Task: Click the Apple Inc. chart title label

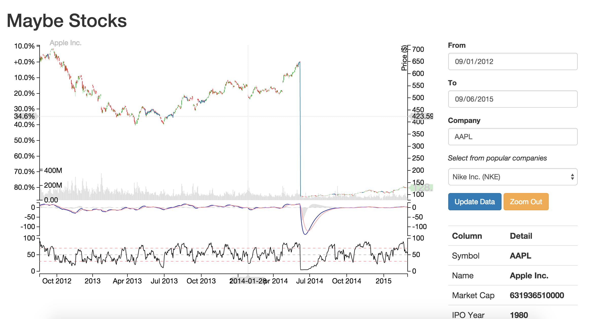Action: pos(65,43)
